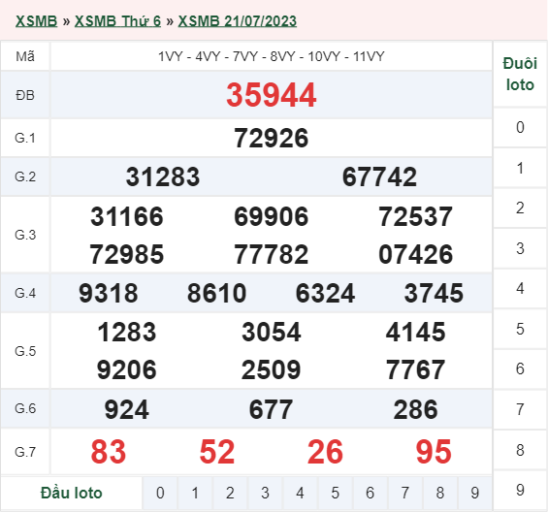Click the red G.7 number 95
The image size is (548, 512).
[x=434, y=452]
